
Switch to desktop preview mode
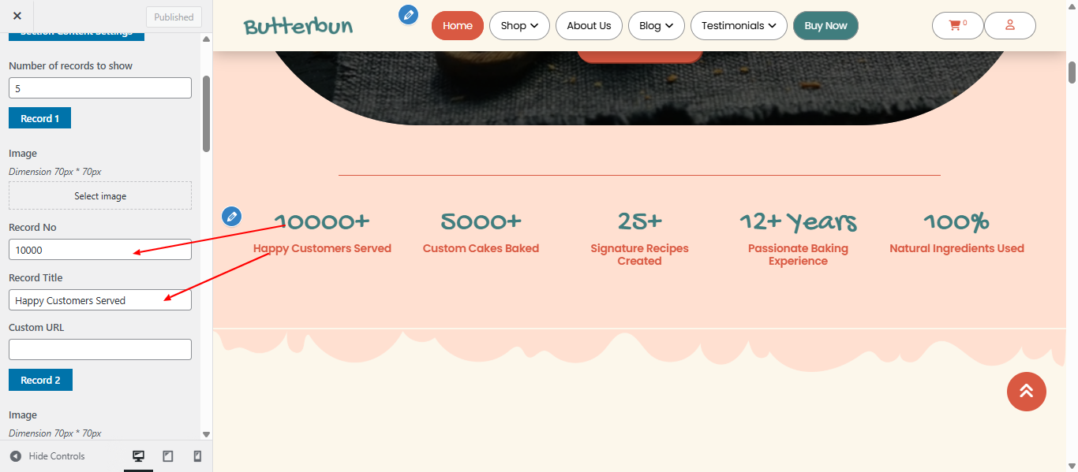point(138,455)
